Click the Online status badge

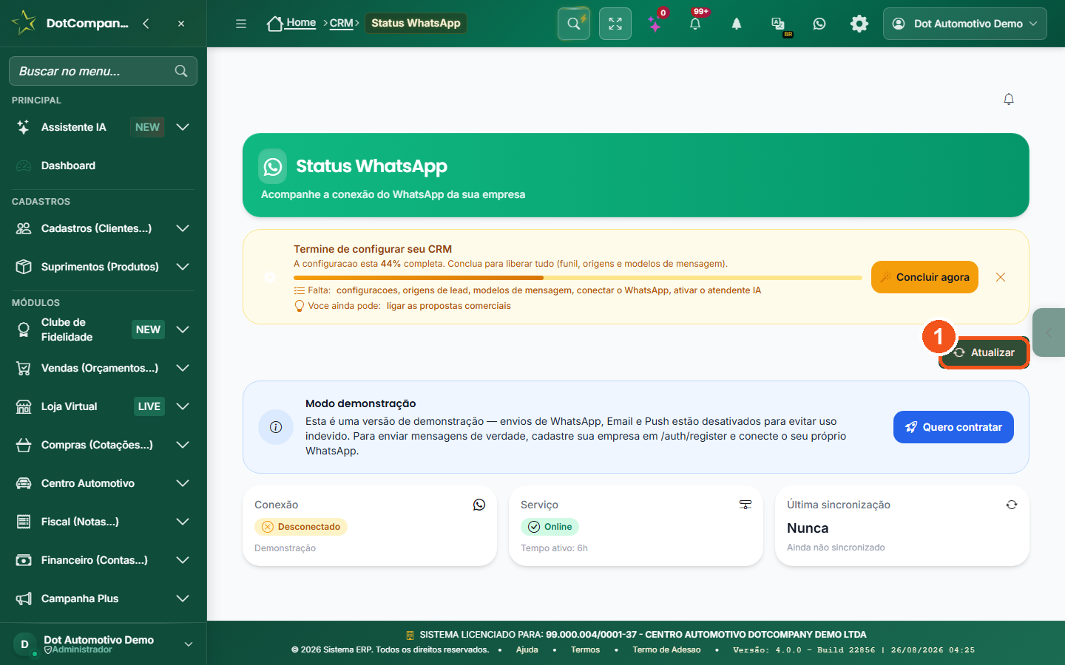550,527
